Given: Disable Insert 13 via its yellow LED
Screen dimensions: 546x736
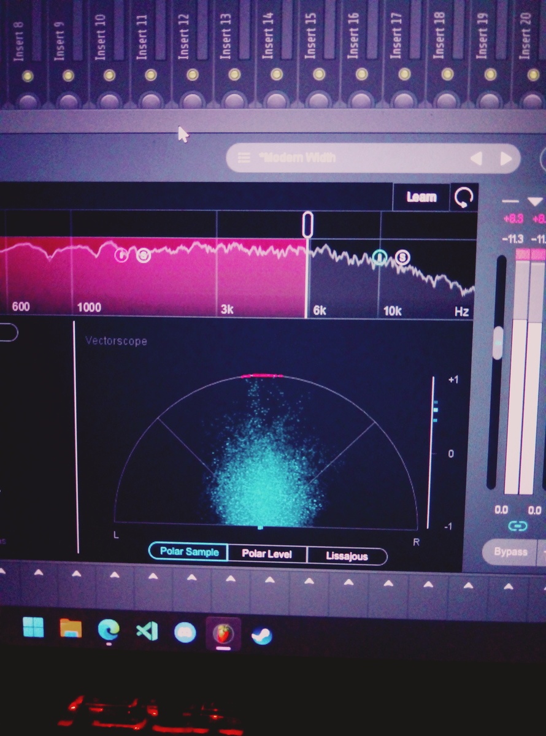Looking at the screenshot, I should tap(234, 75).
